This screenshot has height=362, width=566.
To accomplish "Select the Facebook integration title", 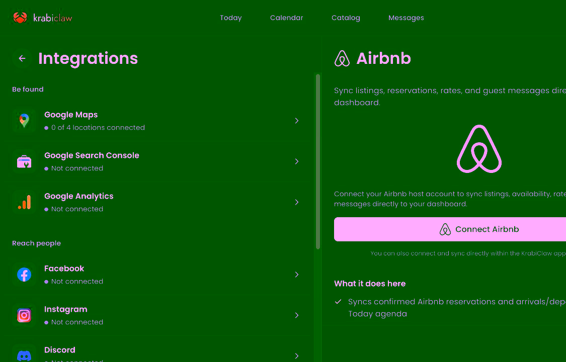I will pyautogui.click(x=64, y=268).
